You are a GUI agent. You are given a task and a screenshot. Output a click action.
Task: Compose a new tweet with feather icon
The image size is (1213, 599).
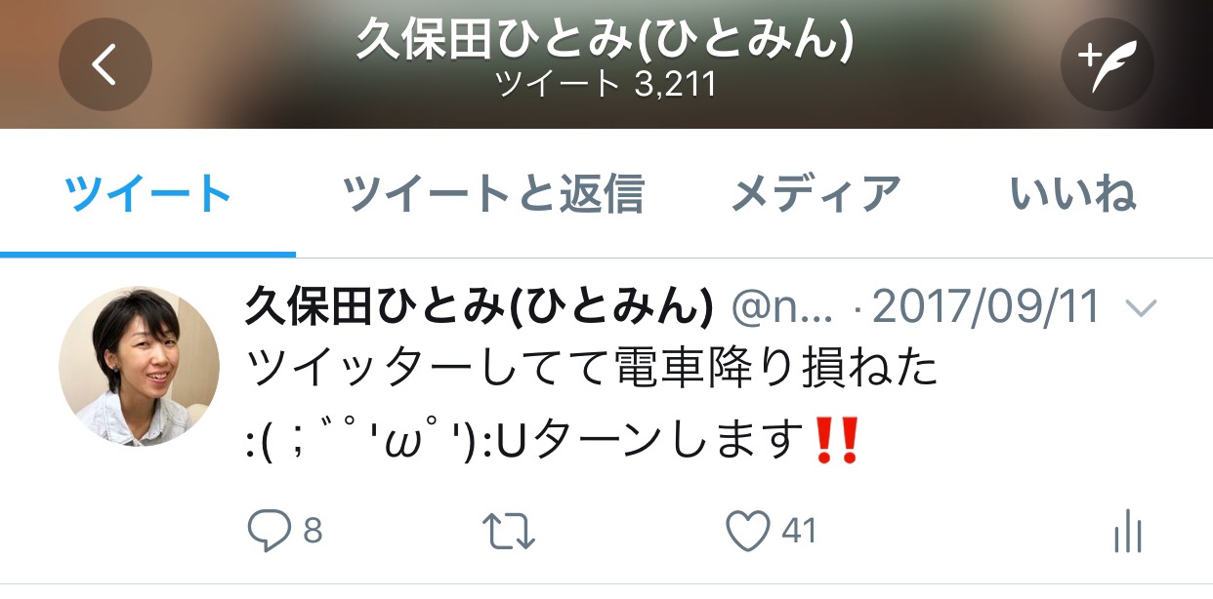[x=1108, y=64]
